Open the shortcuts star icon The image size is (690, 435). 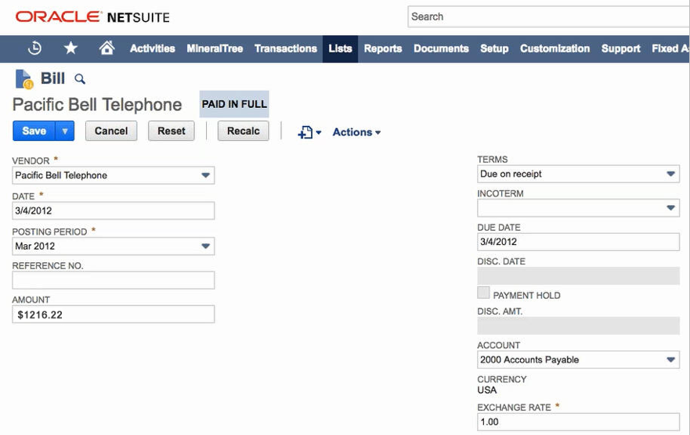70,48
